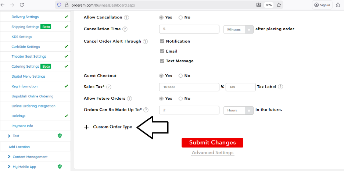Image resolution: width=344 pixels, height=171 pixels.
Task: Open Payment Info sidebar item
Action: point(22,126)
